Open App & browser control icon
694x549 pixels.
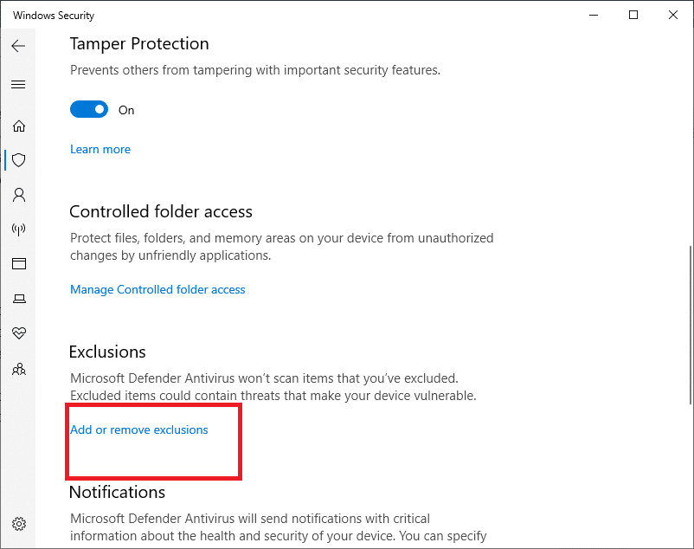coord(18,264)
